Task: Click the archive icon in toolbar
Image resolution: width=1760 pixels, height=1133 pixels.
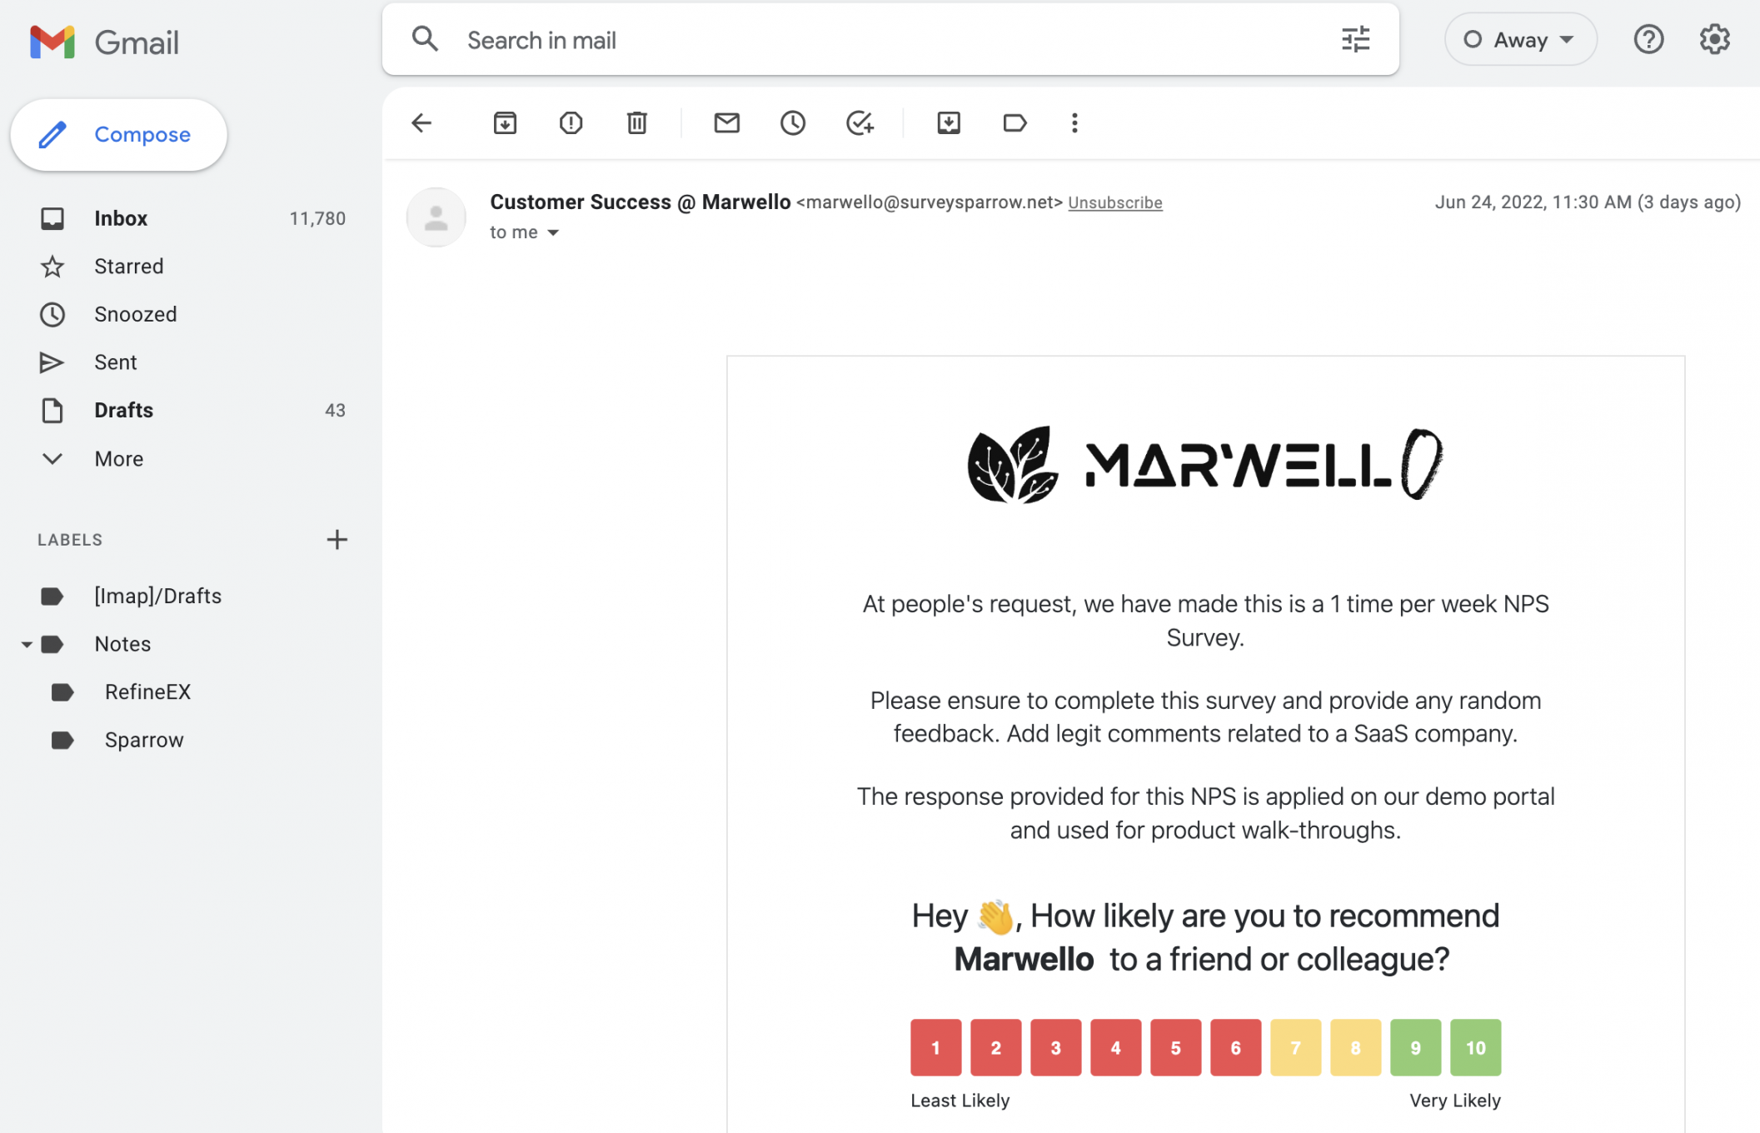Action: pos(504,122)
